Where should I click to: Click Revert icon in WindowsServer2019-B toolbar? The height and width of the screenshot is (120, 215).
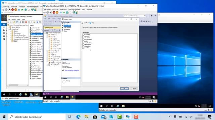point(70,13)
